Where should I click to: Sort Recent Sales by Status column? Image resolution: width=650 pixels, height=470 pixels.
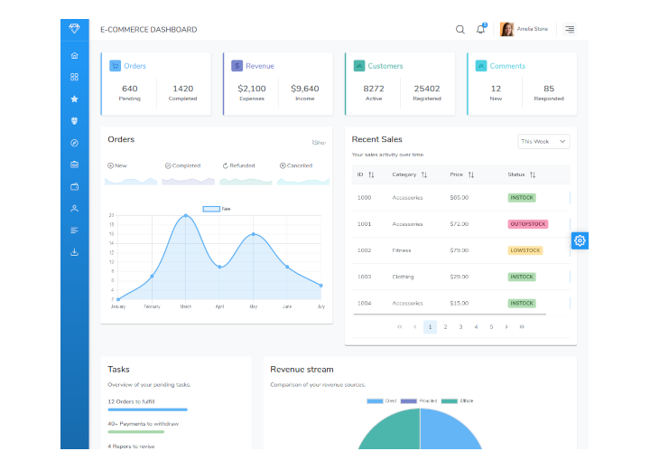[522, 174]
